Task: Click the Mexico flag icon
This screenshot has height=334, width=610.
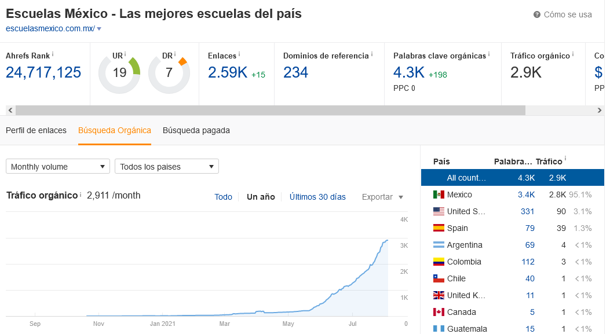Action: 439,194
